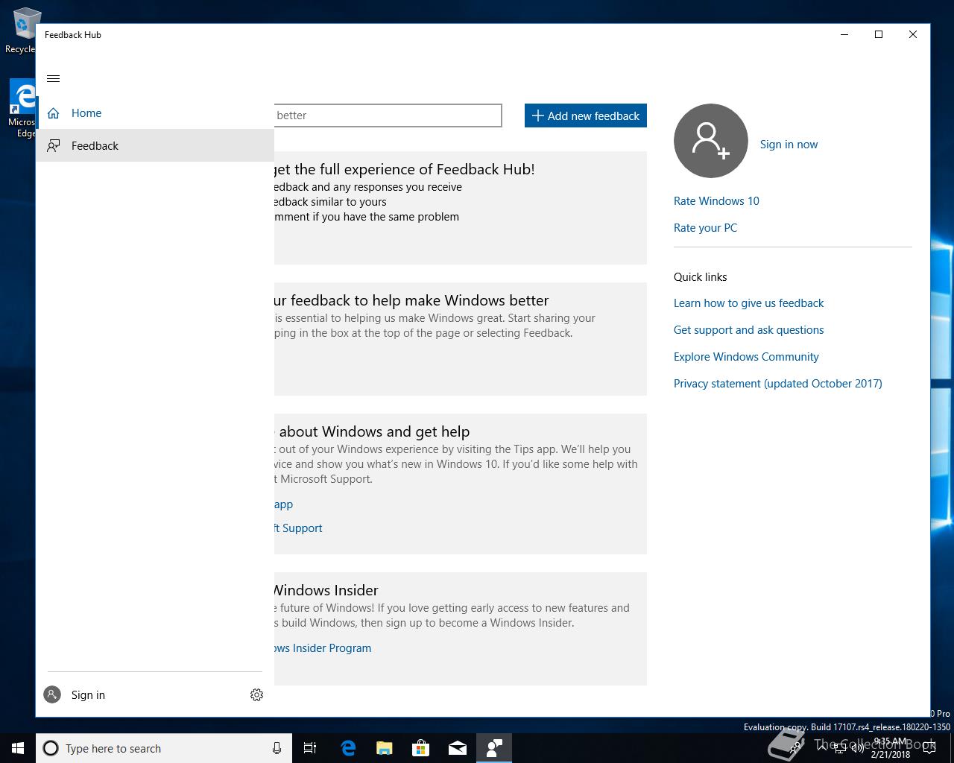This screenshot has height=763, width=954.
Task: Open Microsoft Store from taskbar
Action: point(420,748)
